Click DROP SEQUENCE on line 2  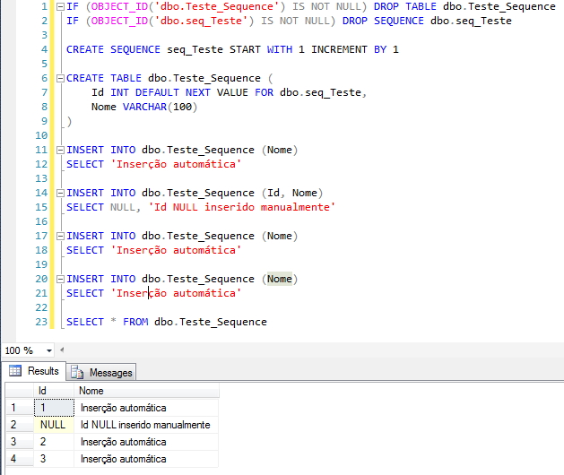[x=383, y=21]
